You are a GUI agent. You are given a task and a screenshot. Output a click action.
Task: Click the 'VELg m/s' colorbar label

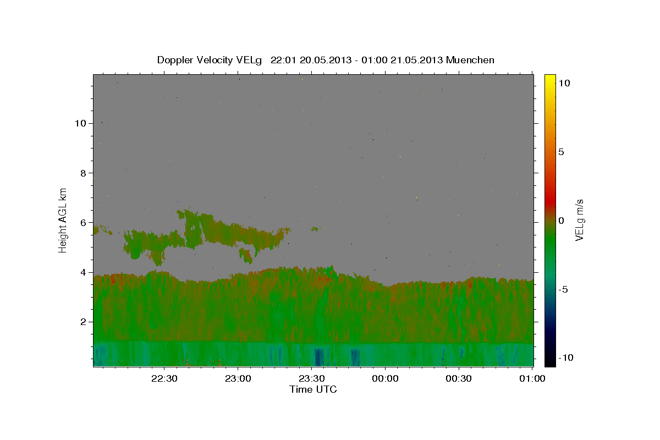[579, 221]
